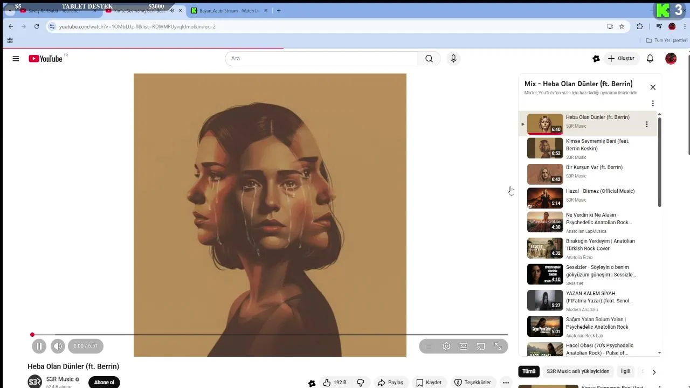Open Oluştur create button

pyautogui.click(x=621, y=59)
